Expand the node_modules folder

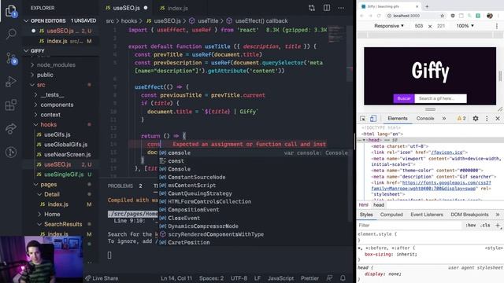[x=56, y=65]
